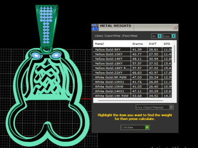This screenshot has width=198, height=148.
Task: Click the horizontal scrollbar under metals list
Action: coord(131,100)
